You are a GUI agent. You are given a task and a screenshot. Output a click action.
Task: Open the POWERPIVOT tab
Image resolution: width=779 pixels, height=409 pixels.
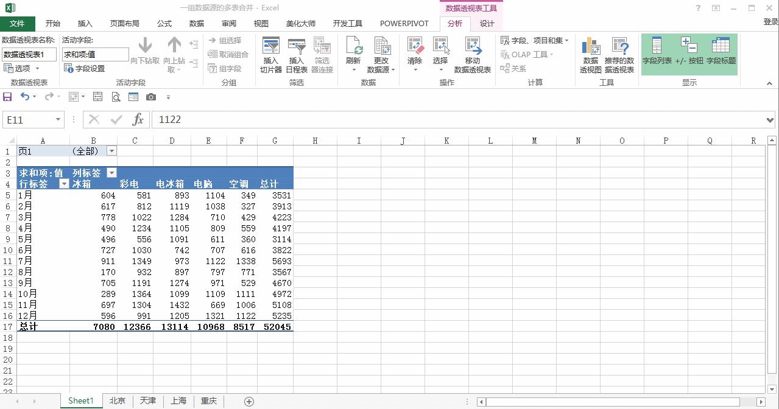[404, 24]
